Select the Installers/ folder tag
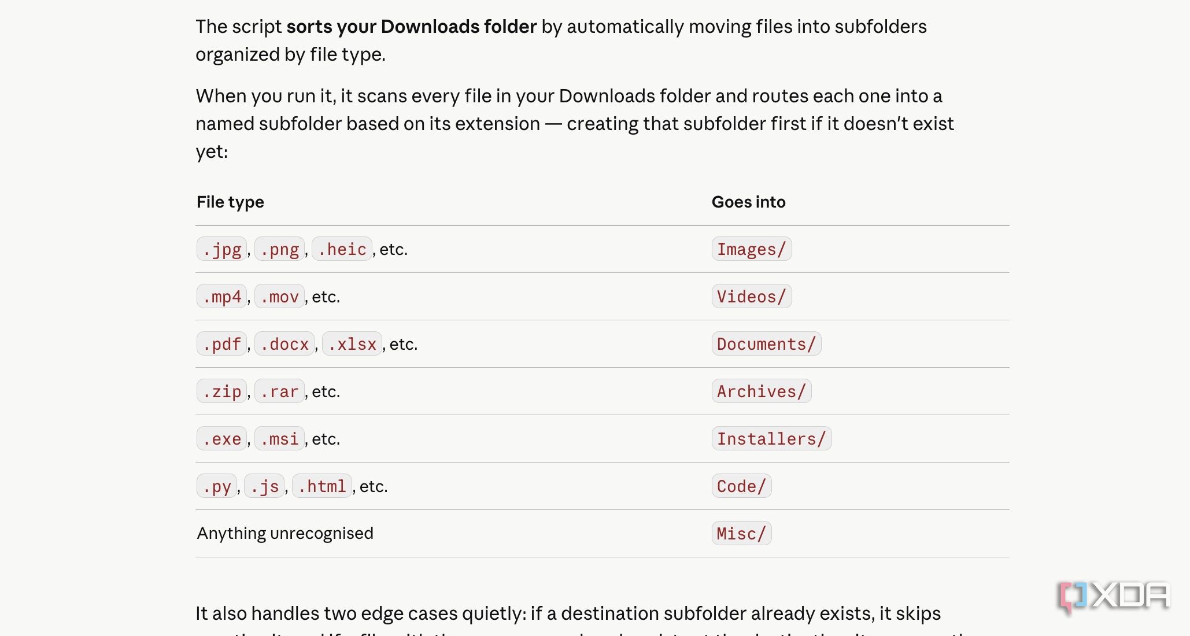Screen dimensions: 1190x636 point(771,439)
